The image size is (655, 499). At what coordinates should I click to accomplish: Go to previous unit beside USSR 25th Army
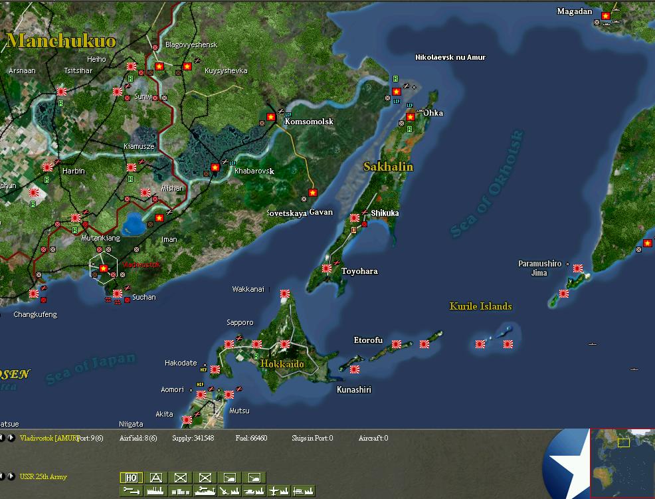click(2, 476)
